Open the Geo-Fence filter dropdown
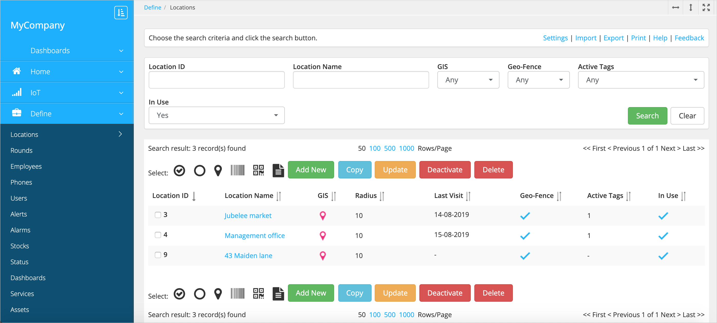 [x=538, y=80]
